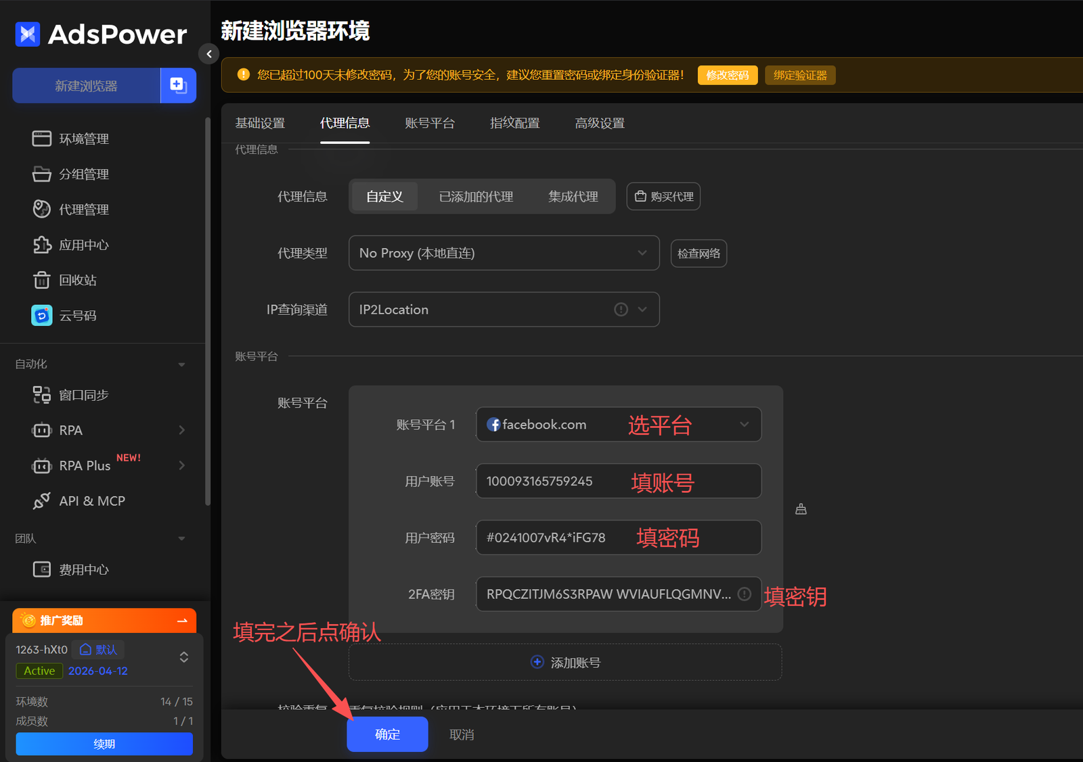The image size is (1083, 762).
Task: Click the 检查网络 button
Action: point(699,254)
